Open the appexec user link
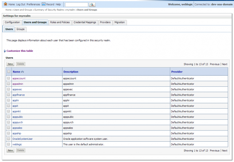The image size is (234, 162). tap(17, 89)
